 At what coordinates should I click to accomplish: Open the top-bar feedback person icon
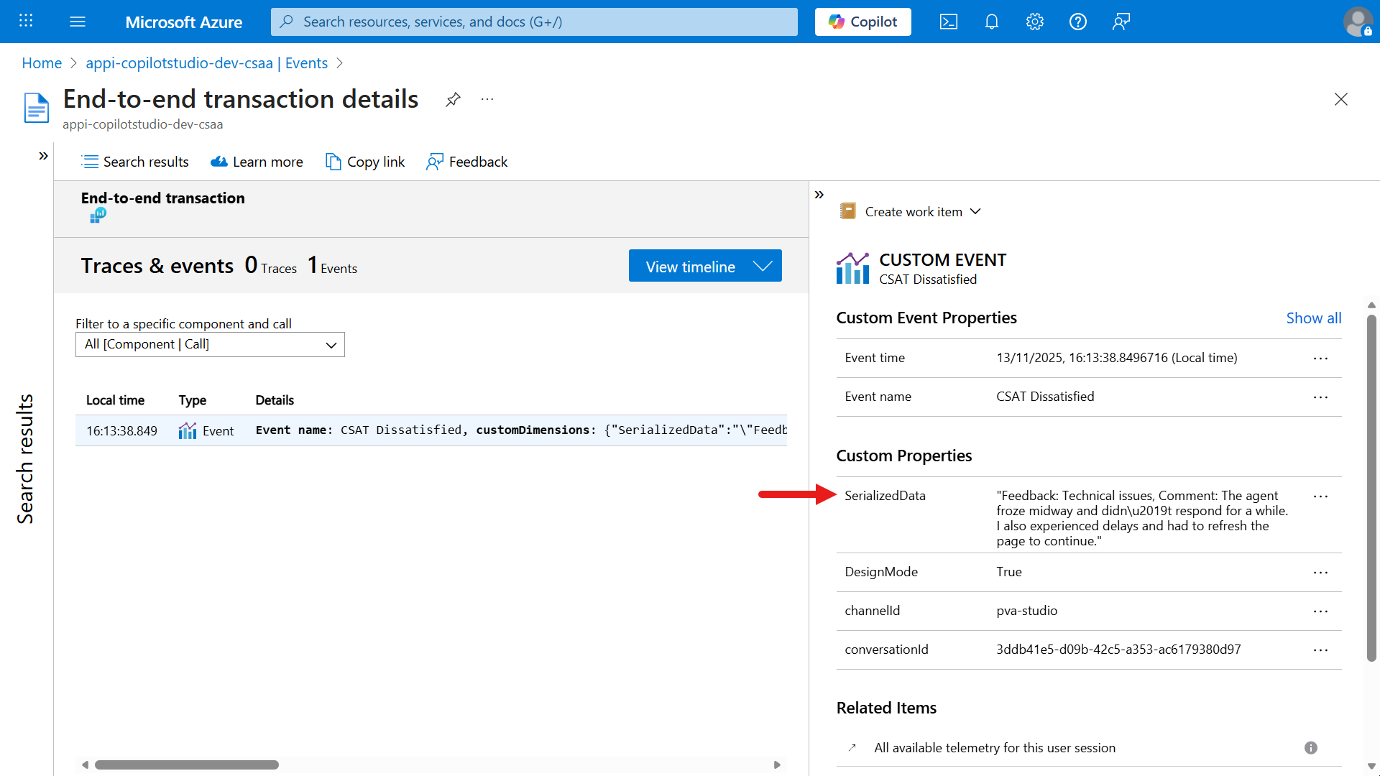coord(1121,22)
